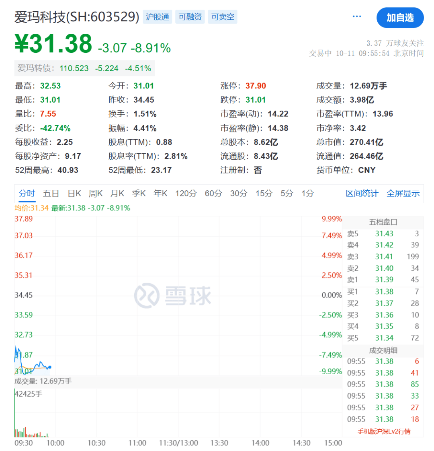Click the 成交明细 section header
Viewport: 434px width, 451px height.
tap(383, 350)
